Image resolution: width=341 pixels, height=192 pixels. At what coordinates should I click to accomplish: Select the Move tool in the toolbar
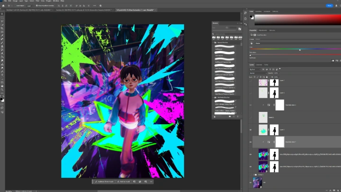[2, 14]
